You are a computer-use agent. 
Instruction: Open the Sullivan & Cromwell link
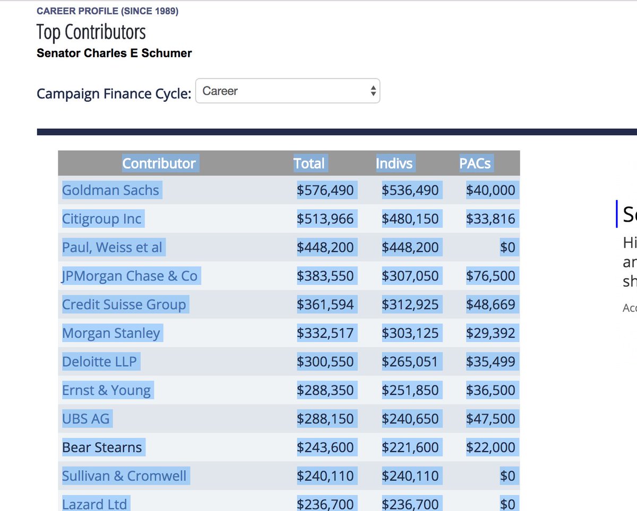click(x=124, y=476)
